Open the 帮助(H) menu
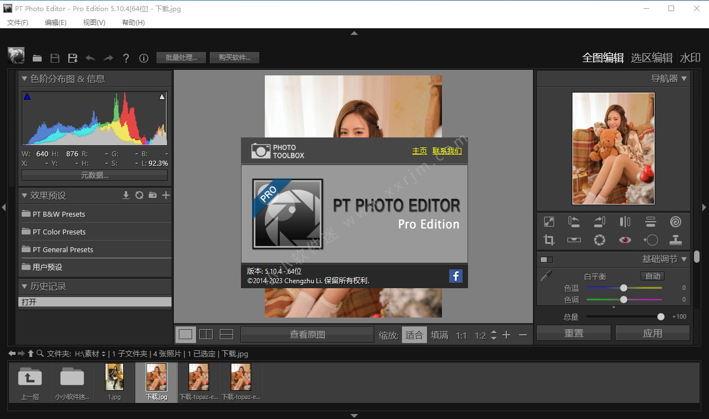Image resolution: width=709 pixels, height=419 pixels. point(133,22)
